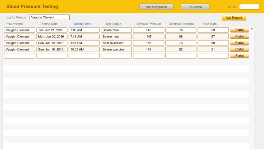Image resolution: width=264 pixels, height=149 pixels.
Task: Click the diastolic pressure value 86
Action: [181, 36]
